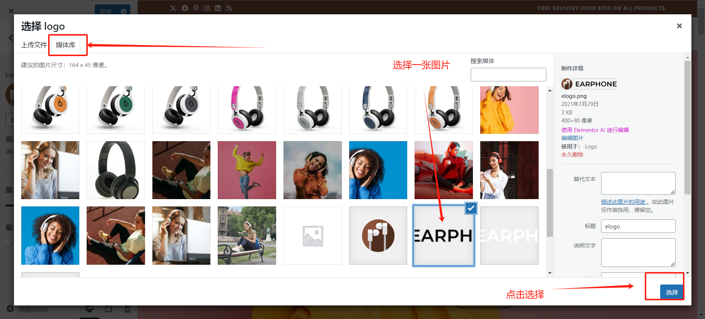Viewport: 705px width, 319px height.
Task: Click the 发布 publish button in the customizer
Action: [106, 11]
